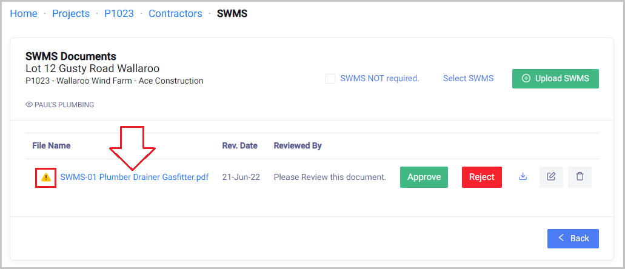Delete the SWMS-01 file via trash icon
Viewport: 625px width, 269px height.
[x=580, y=177]
